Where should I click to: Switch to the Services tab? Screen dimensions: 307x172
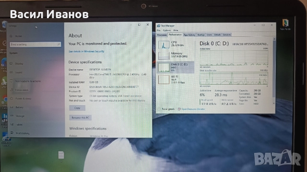pos(226,35)
